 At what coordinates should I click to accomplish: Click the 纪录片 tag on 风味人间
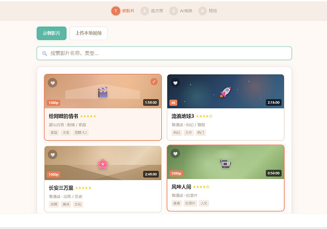point(190,203)
